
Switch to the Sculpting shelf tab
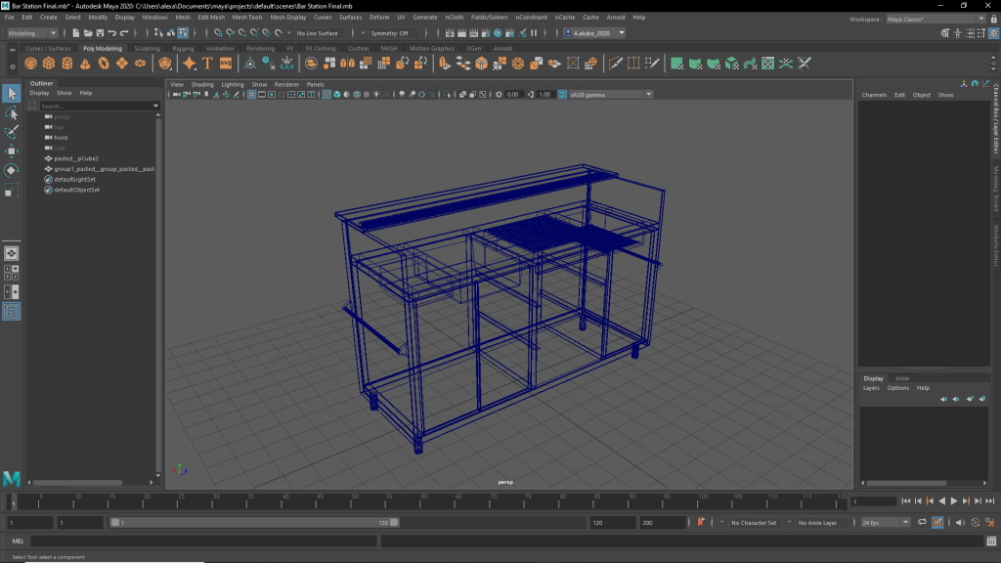coord(147,48)
